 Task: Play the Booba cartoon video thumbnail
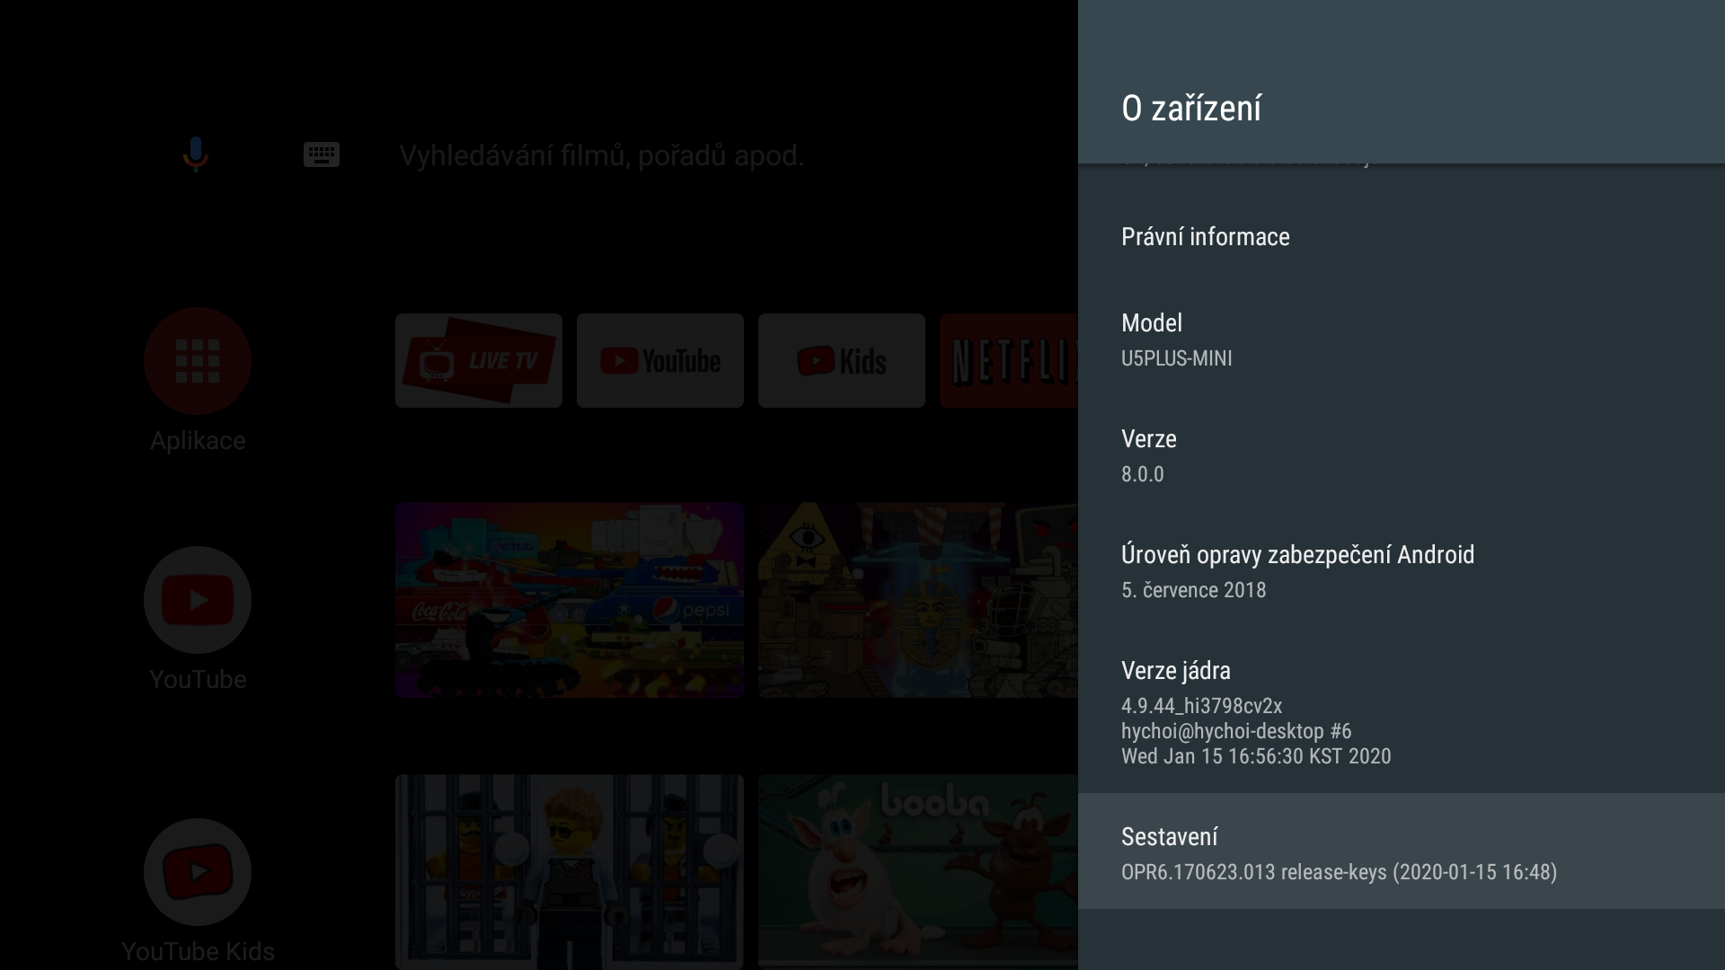pos(917,871)
